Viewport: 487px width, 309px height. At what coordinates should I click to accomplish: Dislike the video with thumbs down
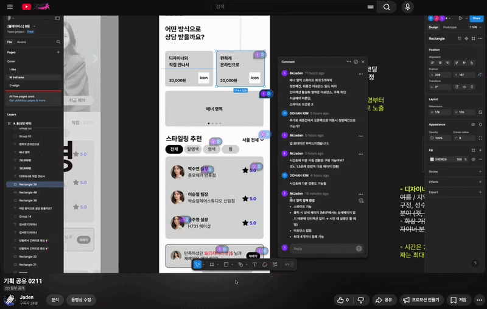point(360,300)
